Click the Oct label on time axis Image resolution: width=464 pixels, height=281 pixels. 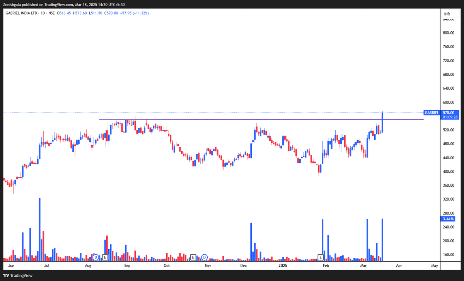[167, 266]
